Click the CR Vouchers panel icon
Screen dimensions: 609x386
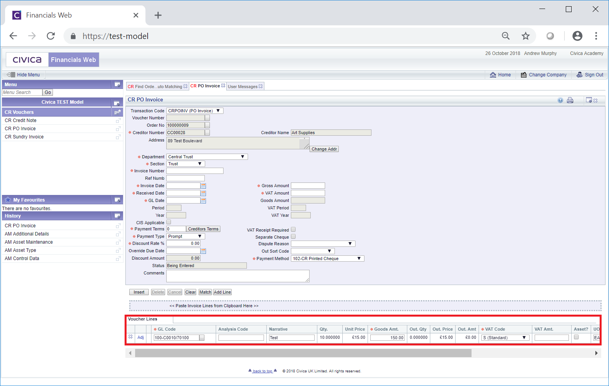click(117, 112)
